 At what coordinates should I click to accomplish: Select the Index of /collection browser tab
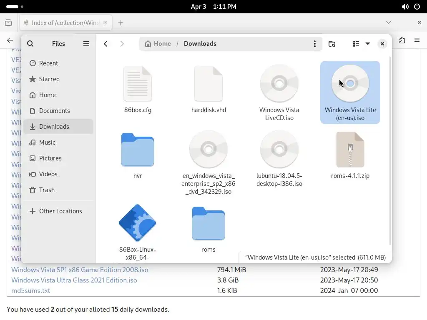pos(65,22)
